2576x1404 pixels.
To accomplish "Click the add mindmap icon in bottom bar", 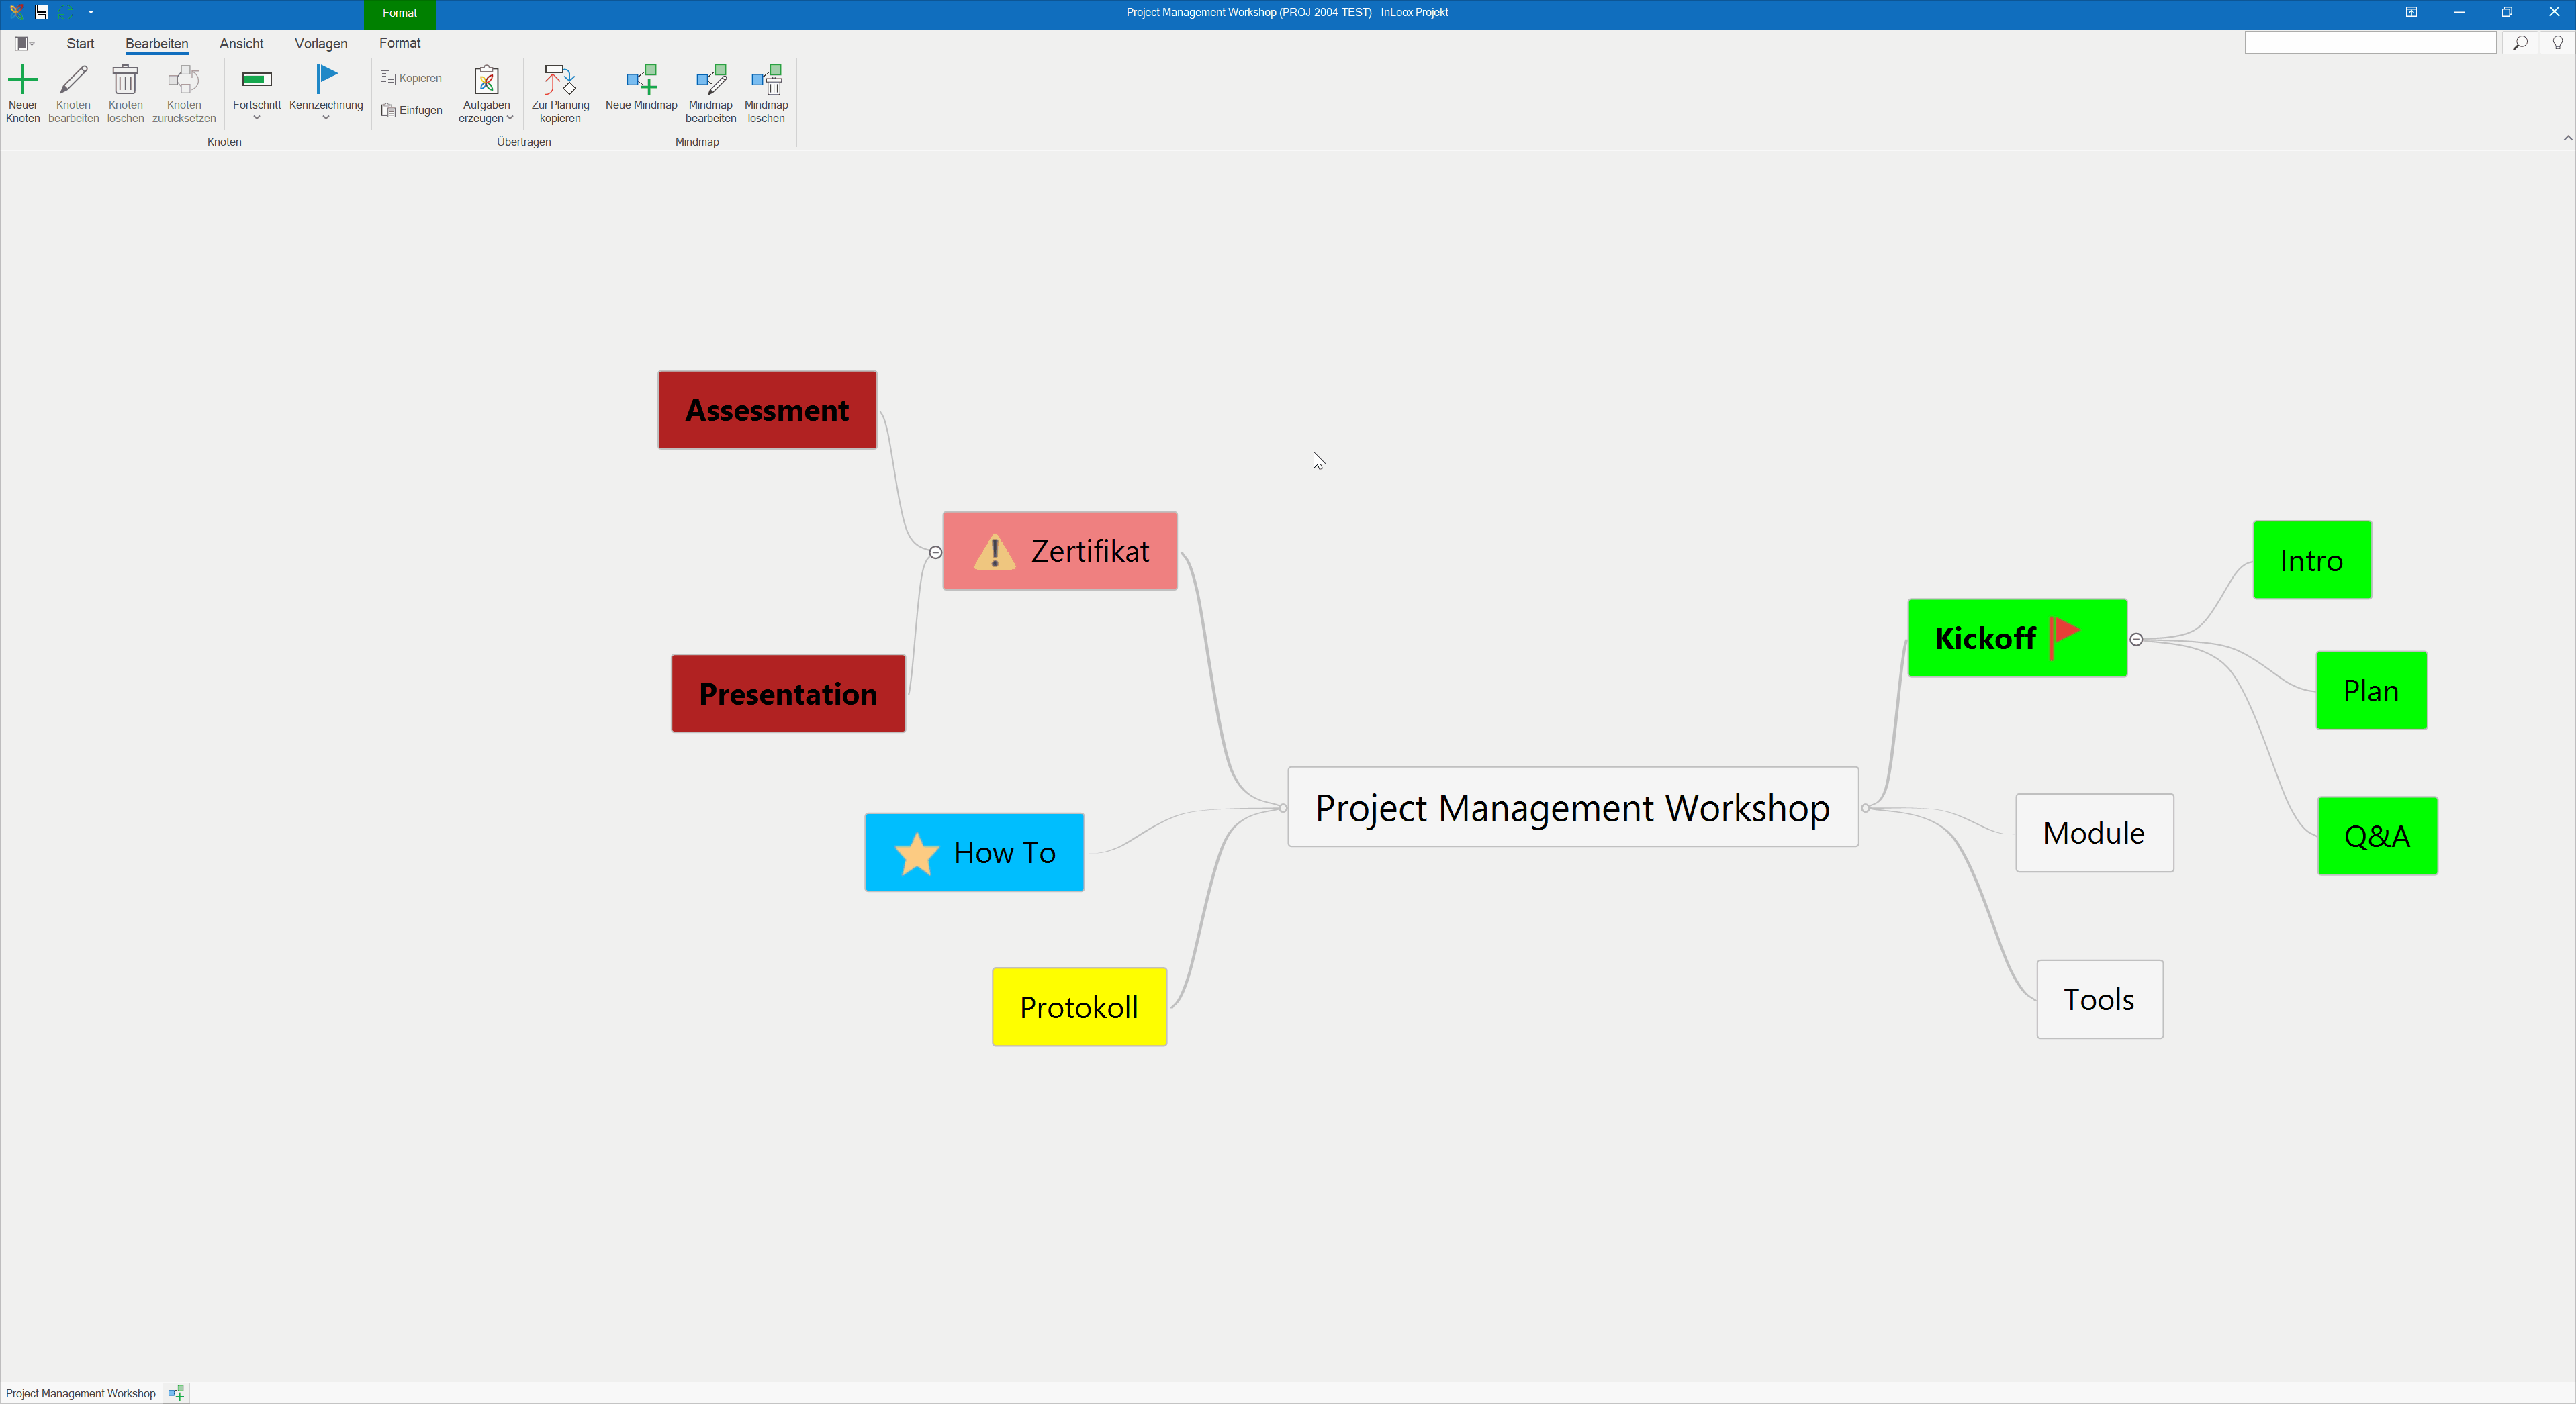I will [176, 1393].
